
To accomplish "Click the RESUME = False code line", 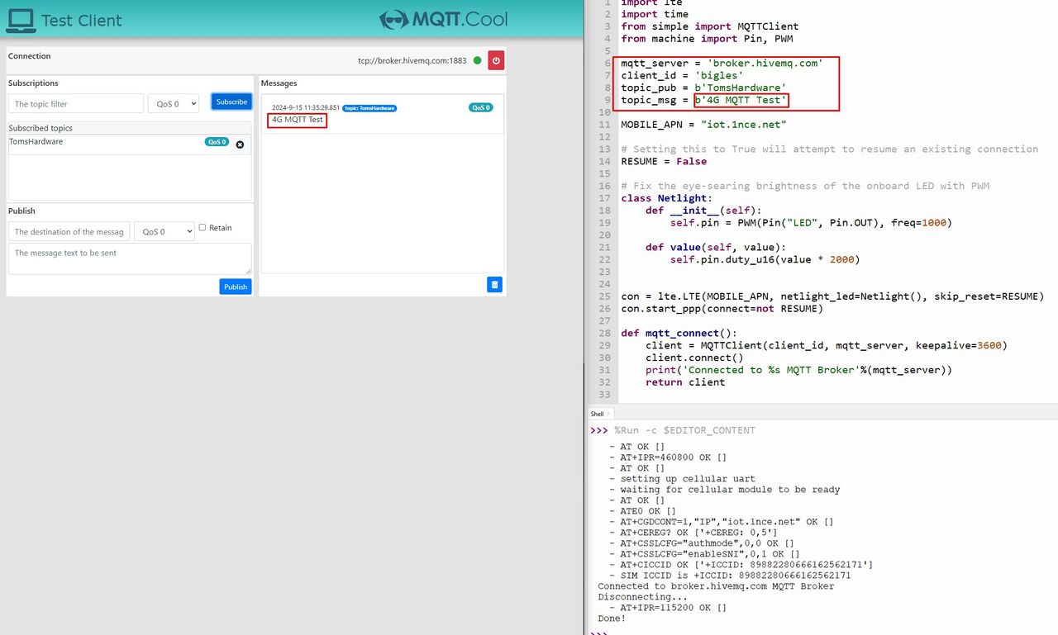I will pyautogui.click(x=664, y=162).
